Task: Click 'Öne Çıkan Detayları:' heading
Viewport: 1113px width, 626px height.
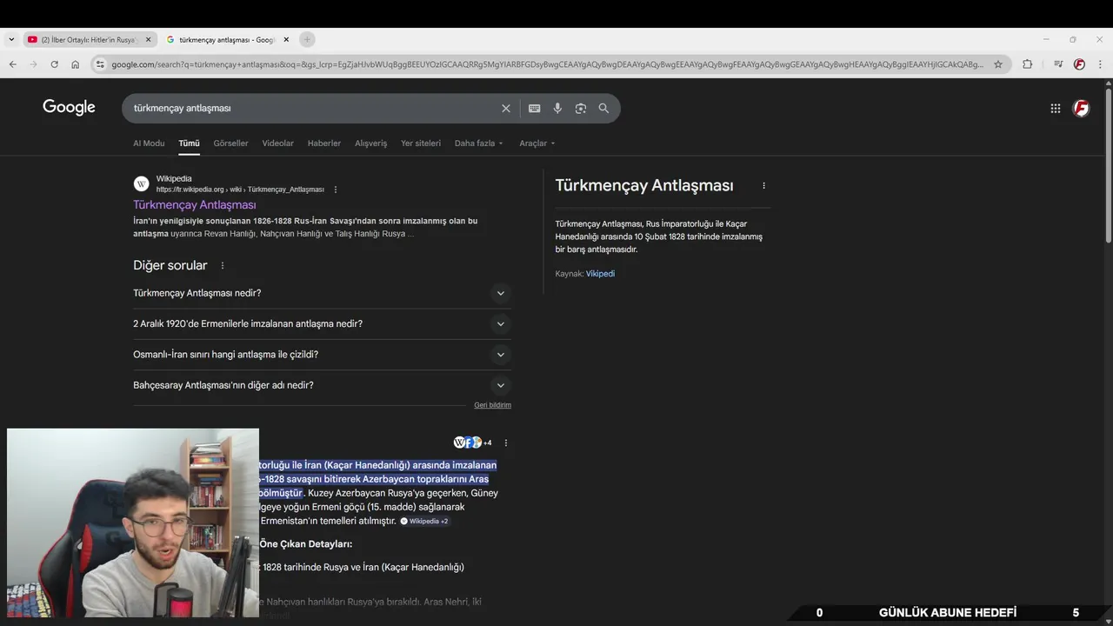Action: pos(306,544)
